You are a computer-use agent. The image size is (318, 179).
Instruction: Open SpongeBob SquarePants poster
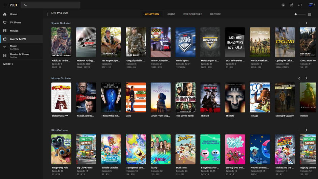136,149
